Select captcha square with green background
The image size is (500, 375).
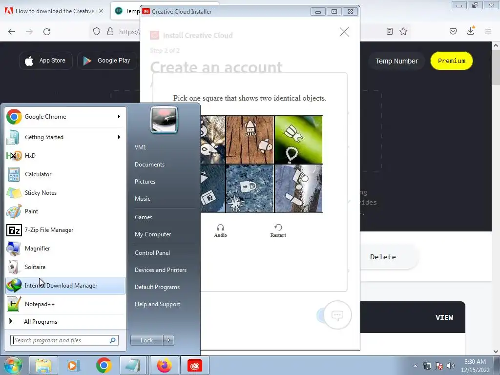(298, 140)
